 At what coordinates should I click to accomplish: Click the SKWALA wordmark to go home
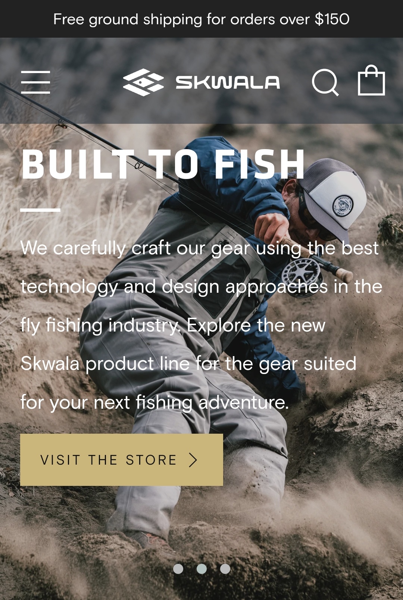[x=228, y=82]
